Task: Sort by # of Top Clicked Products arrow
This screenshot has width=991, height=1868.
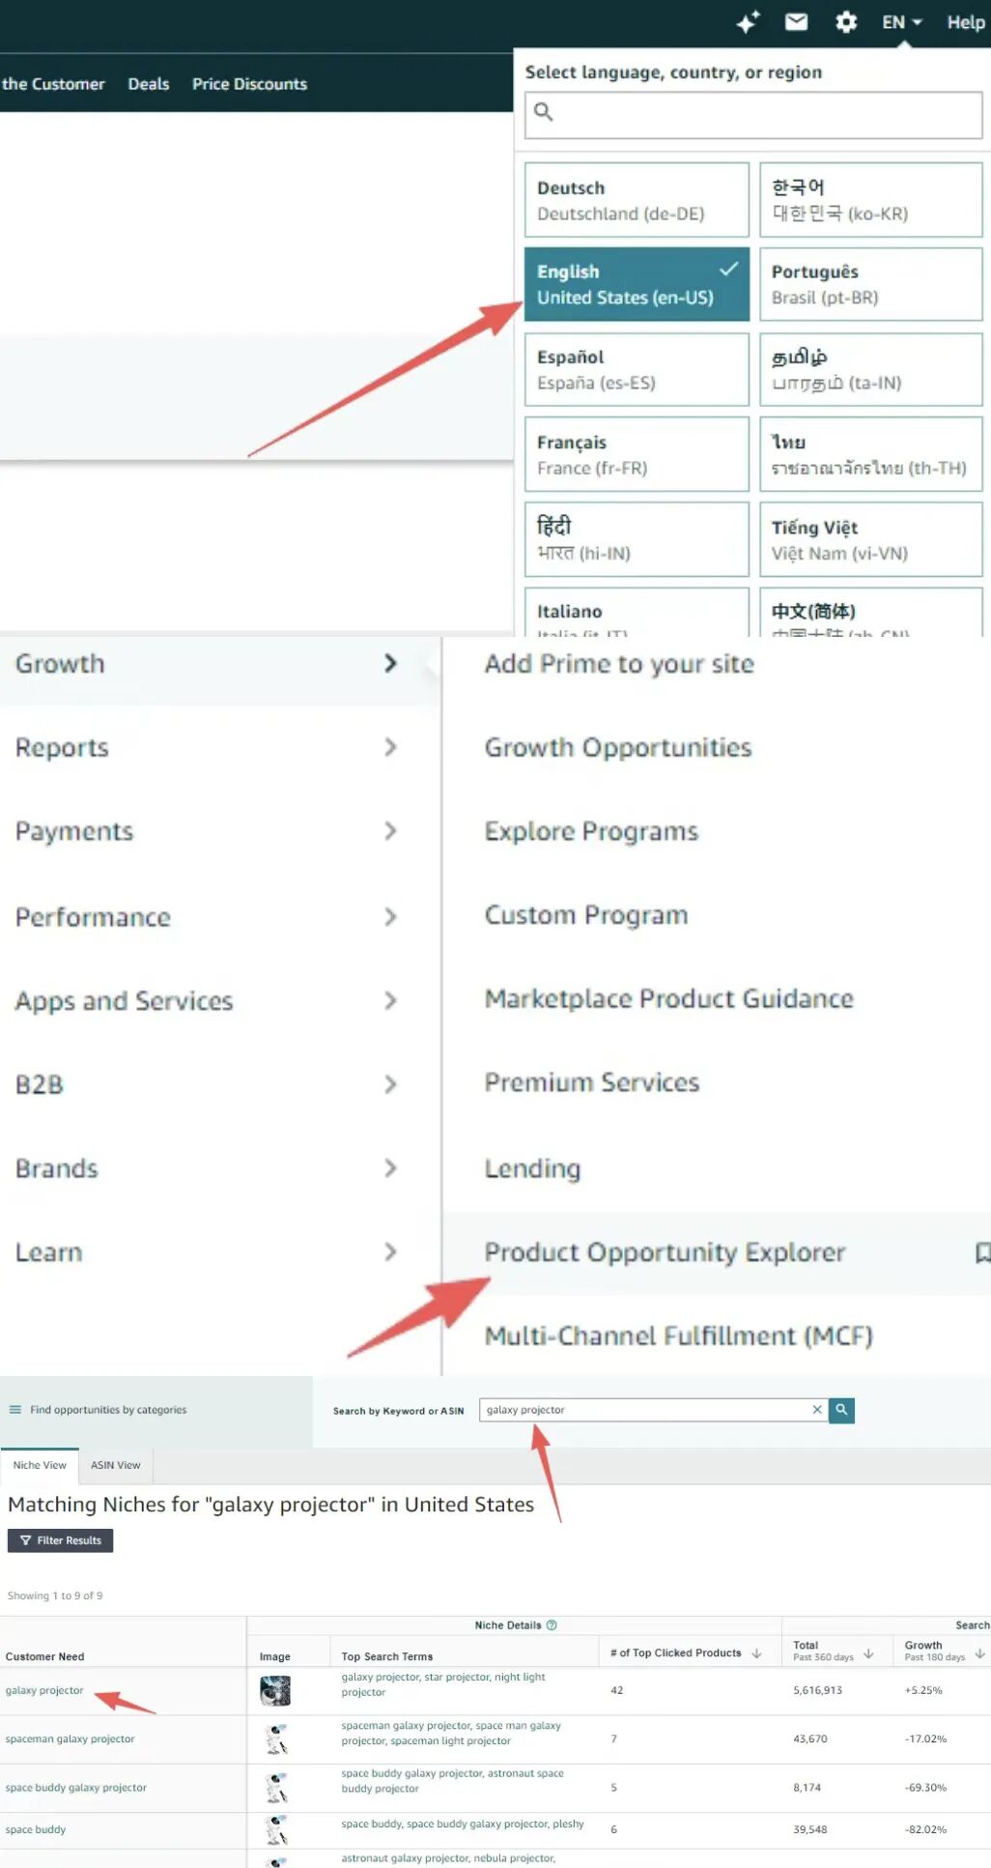Action: coord(756,1653)
